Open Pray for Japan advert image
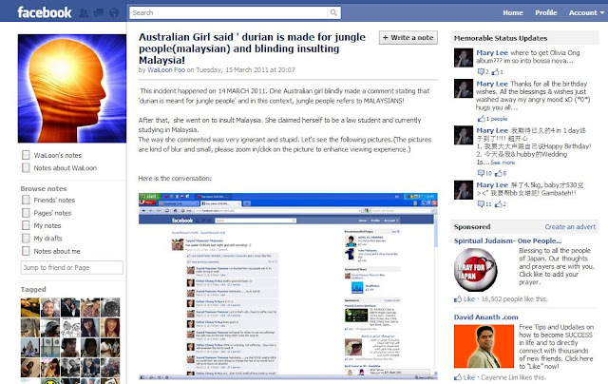 click(x=475, y=270)
